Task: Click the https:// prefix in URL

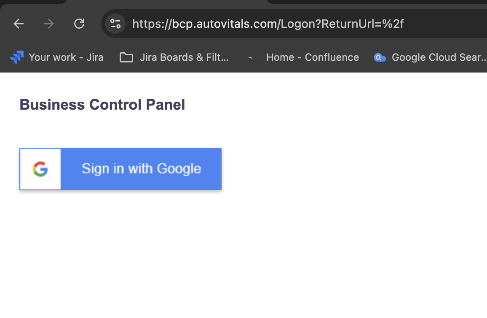Action: pyautogui.click(x=152, y=24)
